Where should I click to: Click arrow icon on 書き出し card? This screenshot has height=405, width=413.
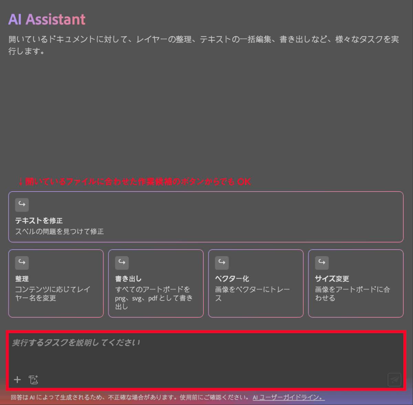tap(122, 263)
